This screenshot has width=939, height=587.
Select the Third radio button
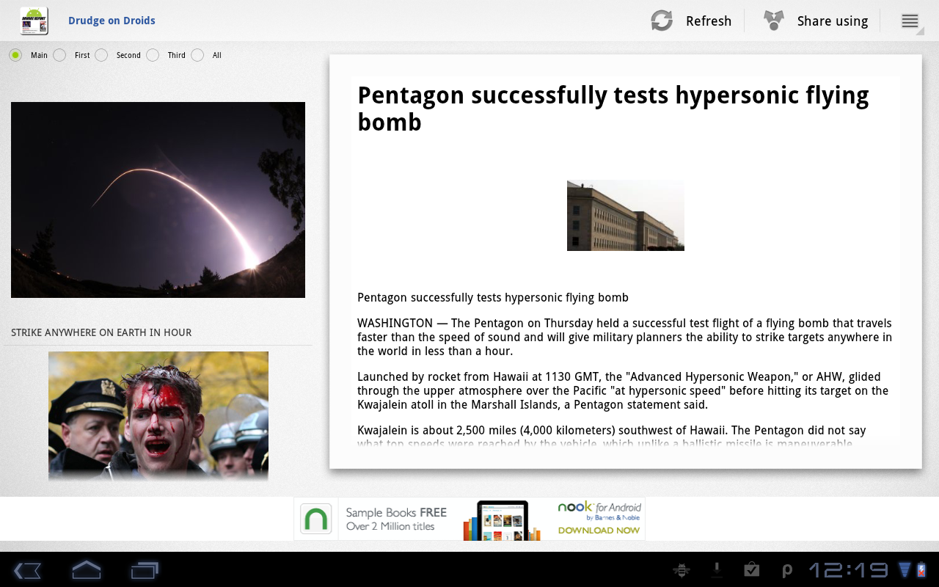coord(153,55)
